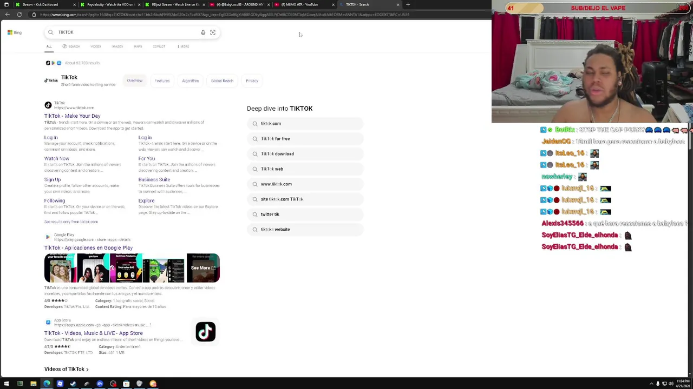Expand the MORE search filter menu
The image size is (693, 389).
coord(184,46)
